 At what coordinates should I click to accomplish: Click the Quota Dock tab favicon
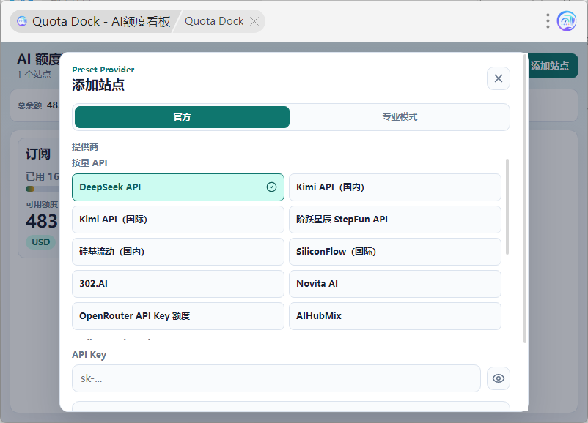pyautogui.click(x=22, y=21)
